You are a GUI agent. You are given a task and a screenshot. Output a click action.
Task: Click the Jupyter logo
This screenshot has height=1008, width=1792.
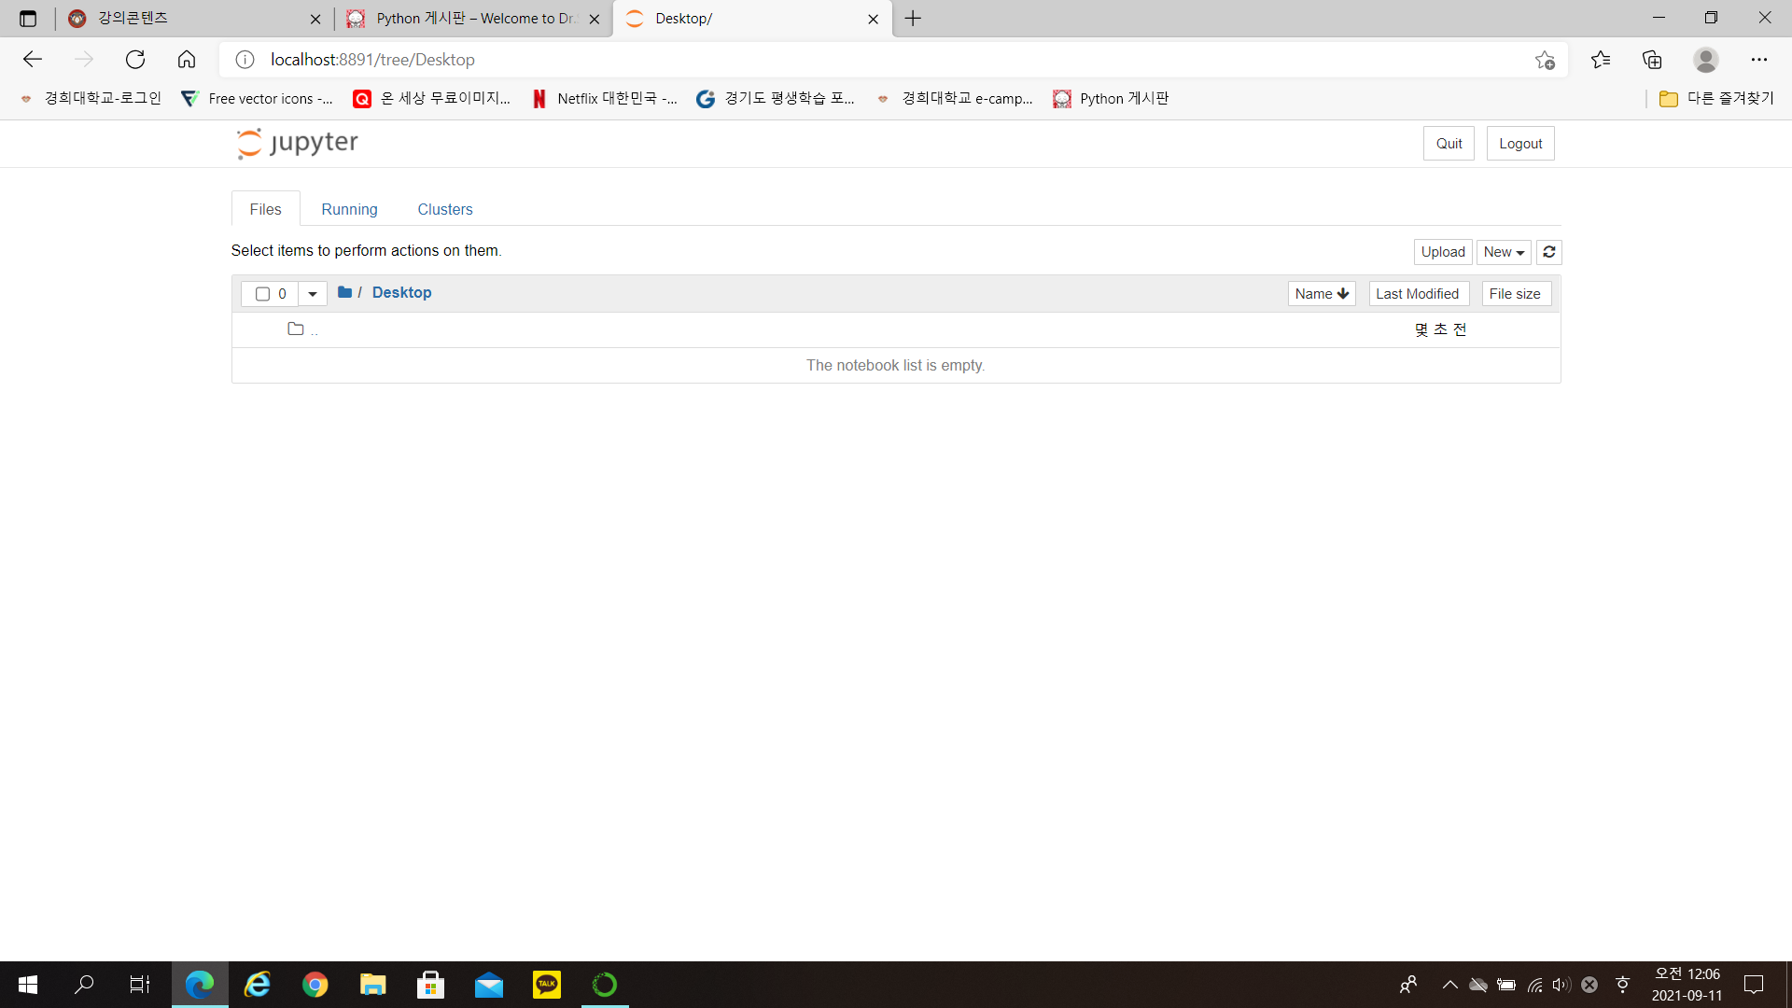(x=297, y=143)
